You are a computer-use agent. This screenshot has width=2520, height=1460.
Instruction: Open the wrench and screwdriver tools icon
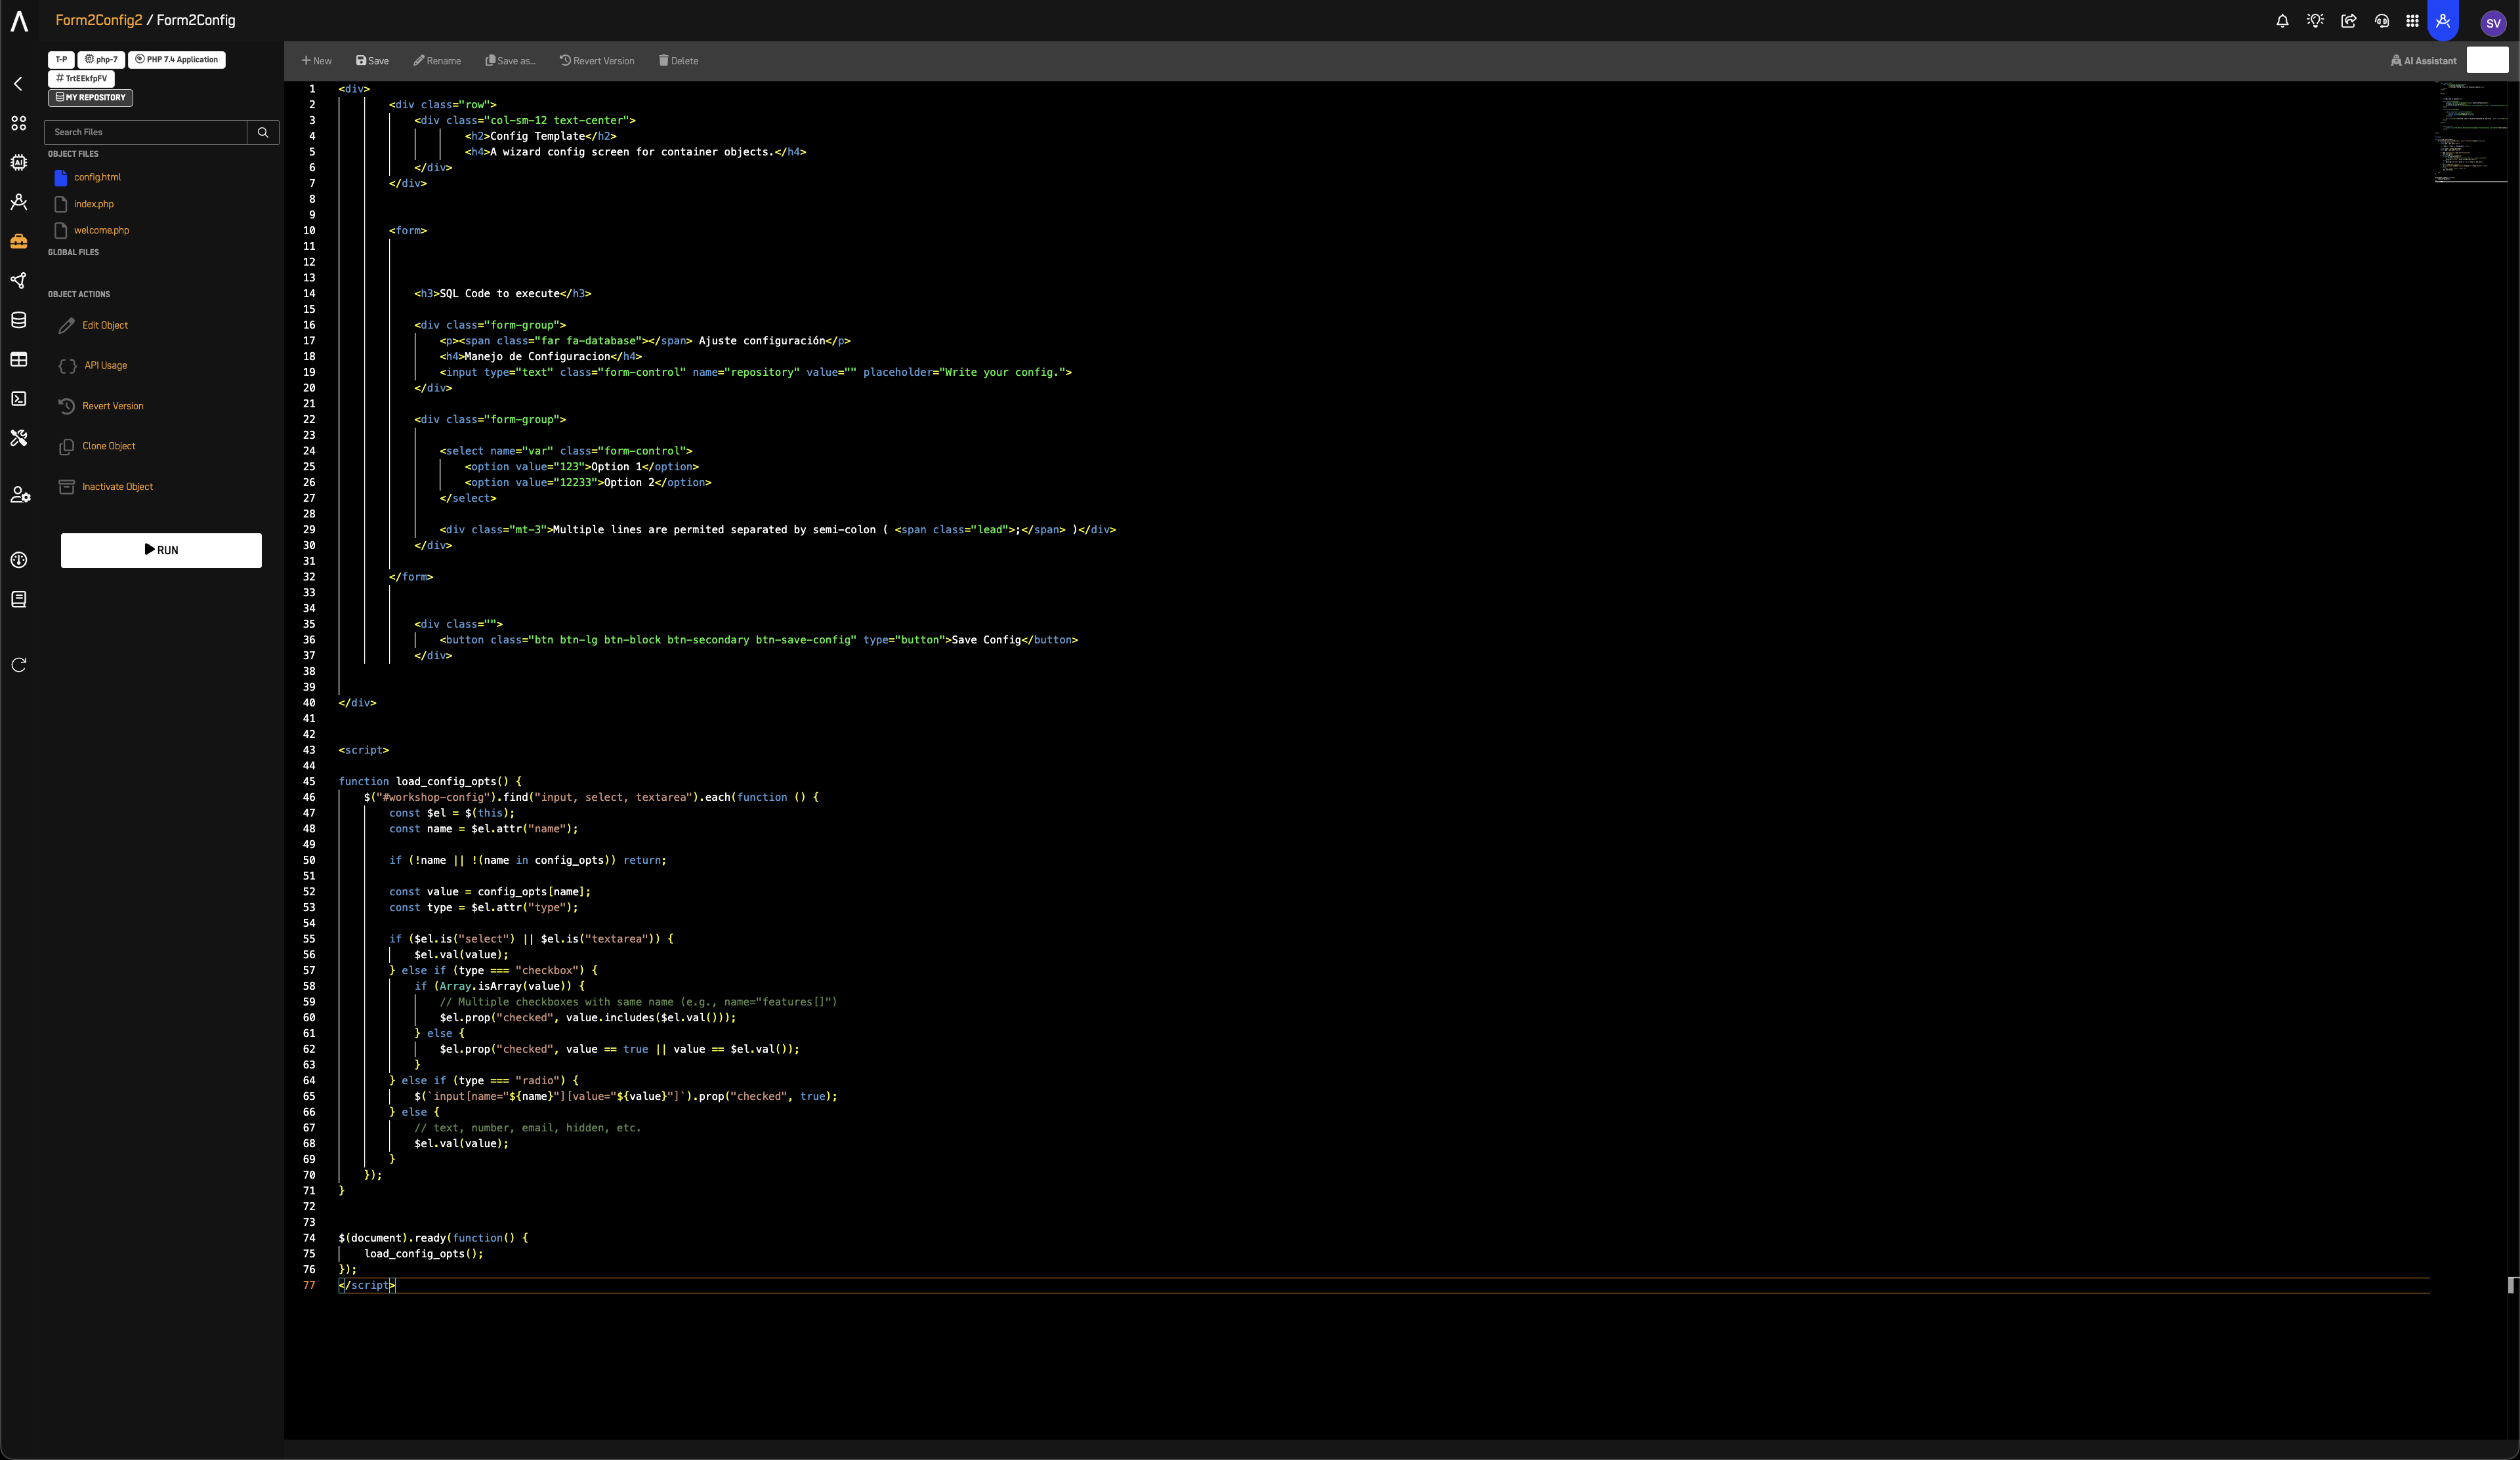18,437
